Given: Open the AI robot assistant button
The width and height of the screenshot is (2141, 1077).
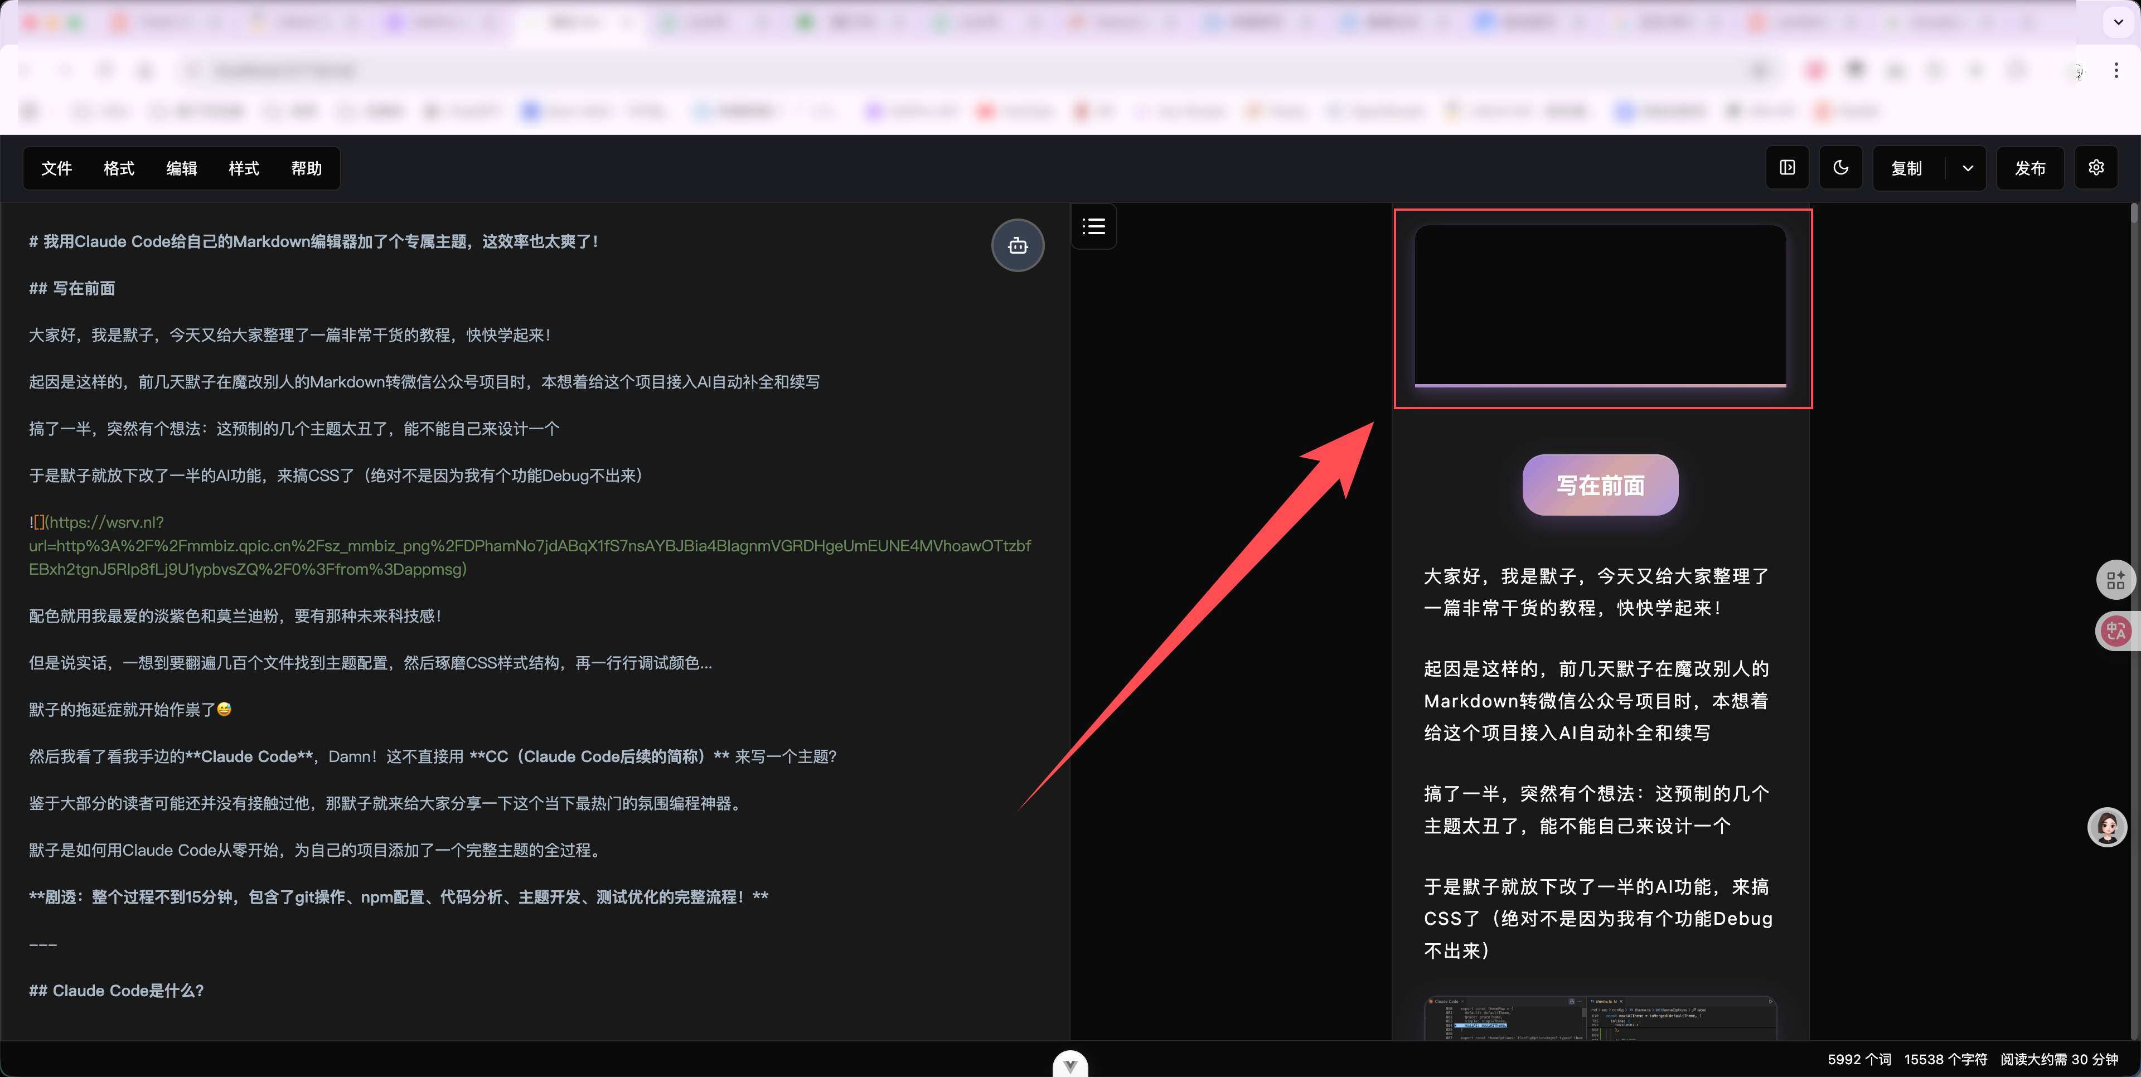Looking at the screenshot, I should [1018, 246].
